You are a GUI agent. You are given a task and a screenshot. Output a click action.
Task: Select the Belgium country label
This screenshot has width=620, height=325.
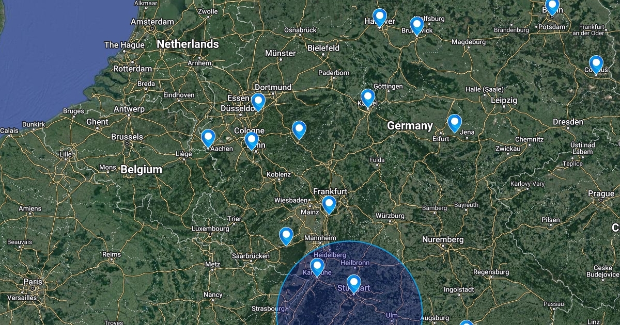click(x=141, y=169)
